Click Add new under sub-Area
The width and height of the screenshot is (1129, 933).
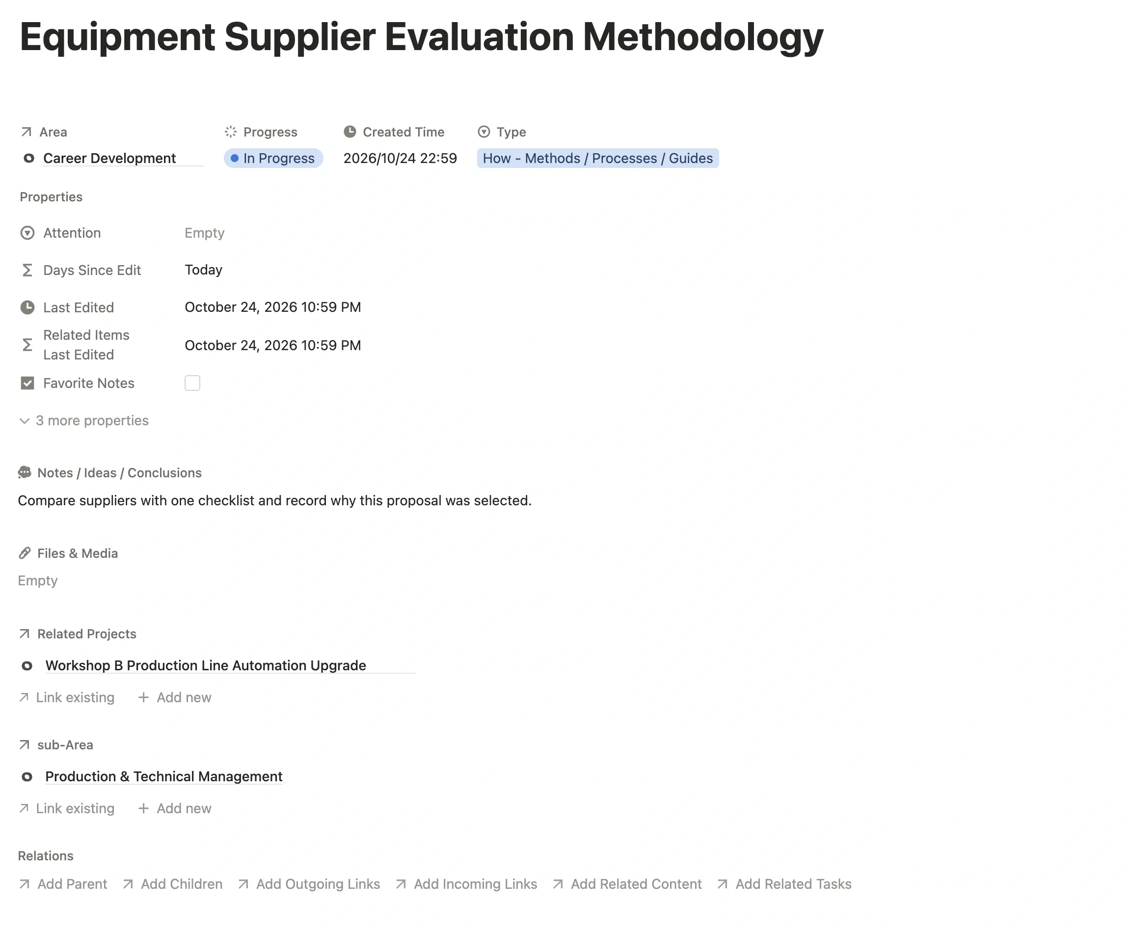[x=175, y=808]
